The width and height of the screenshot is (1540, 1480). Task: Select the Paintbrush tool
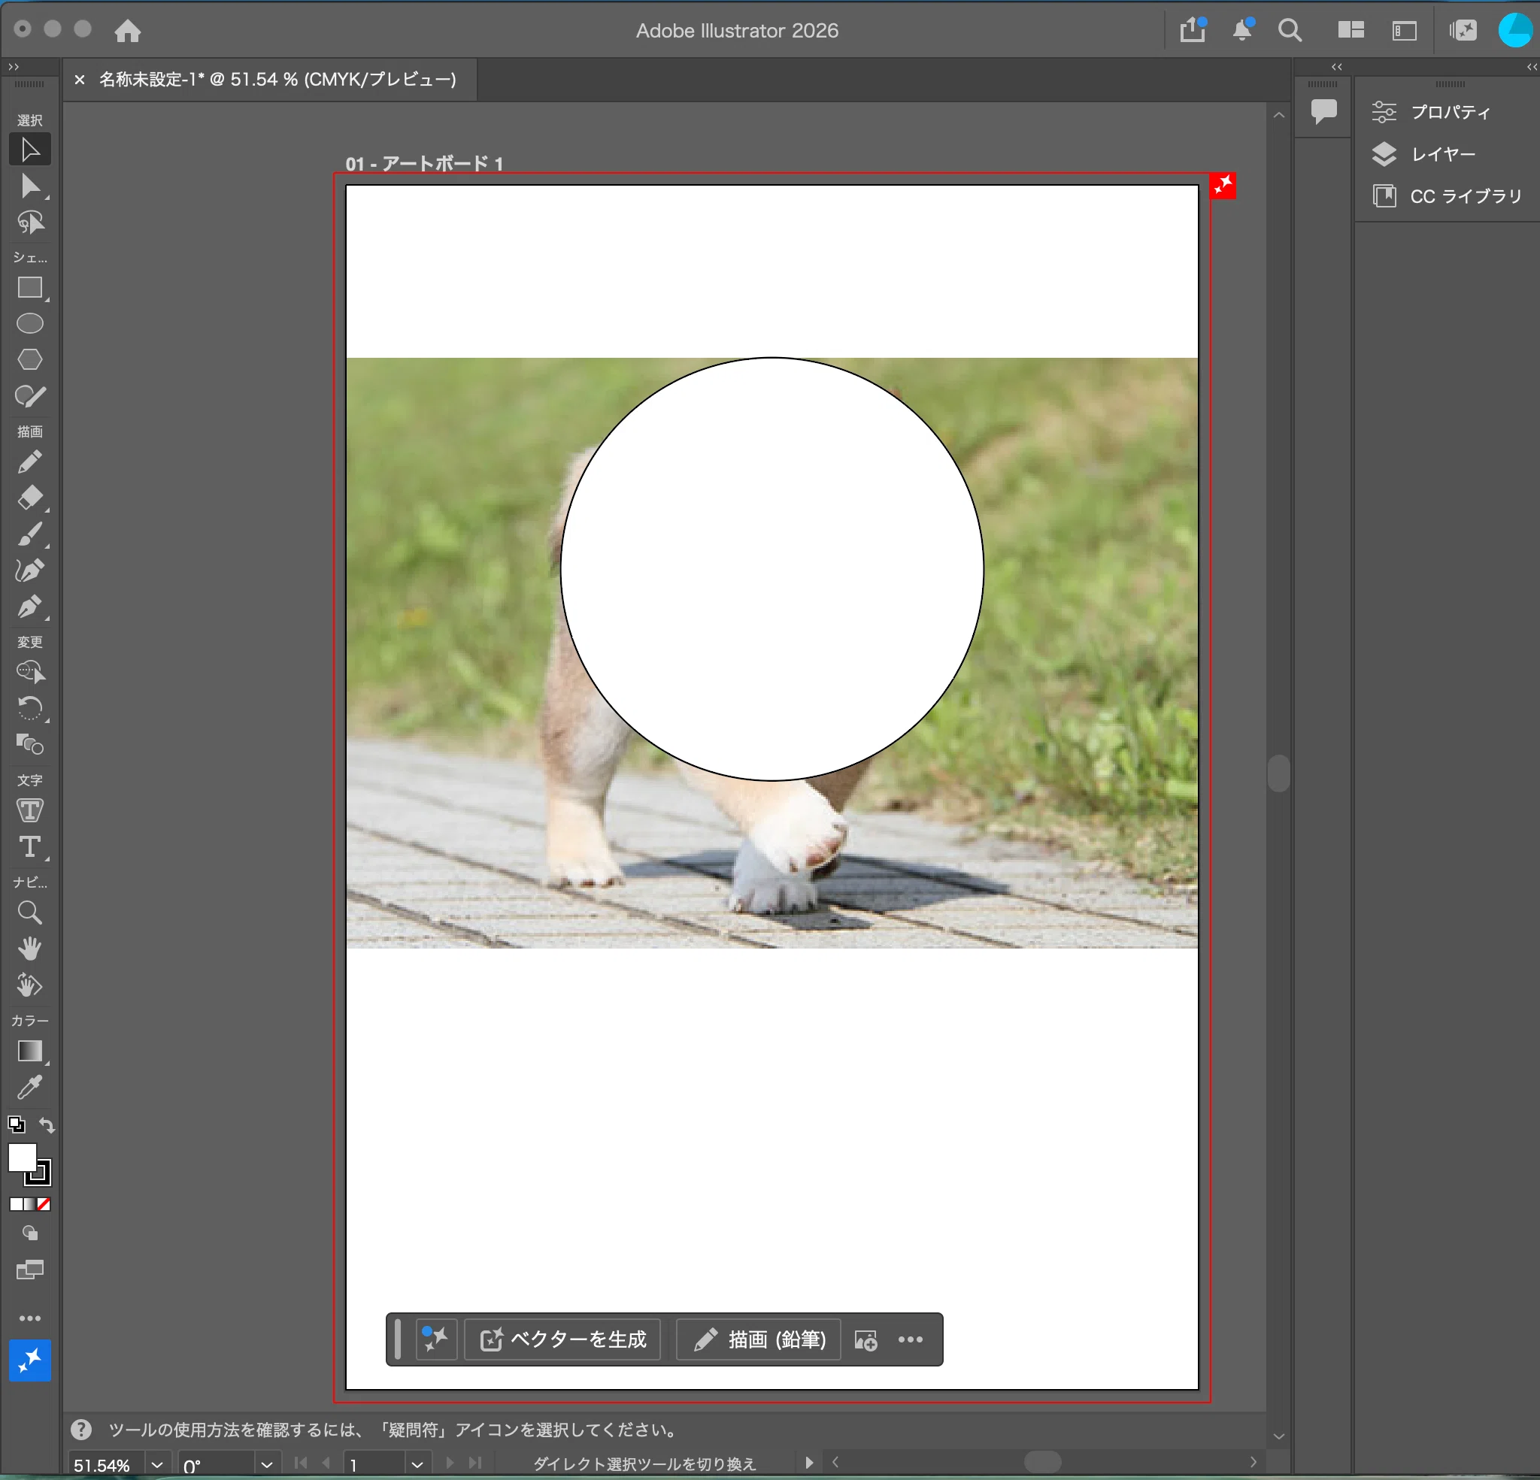point(30,534)
